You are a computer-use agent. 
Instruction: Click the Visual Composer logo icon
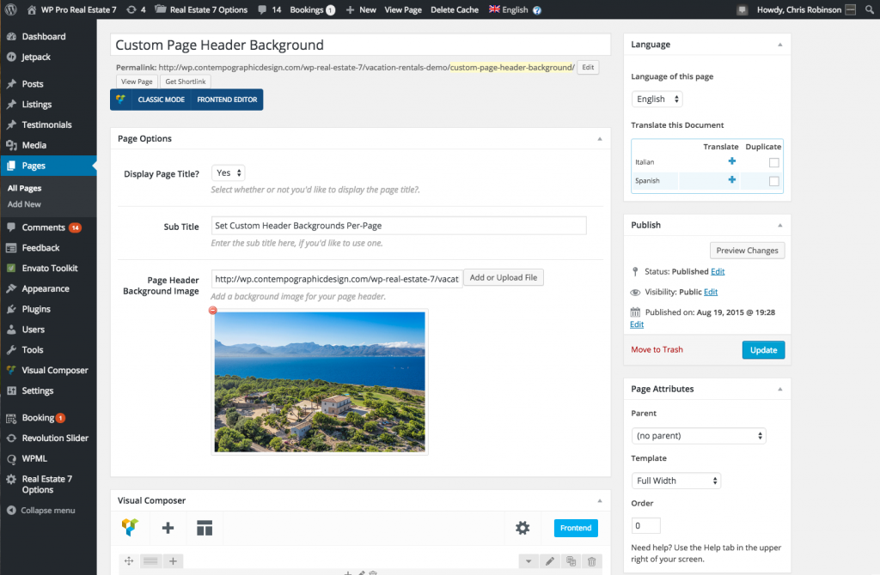click(129, 527)
